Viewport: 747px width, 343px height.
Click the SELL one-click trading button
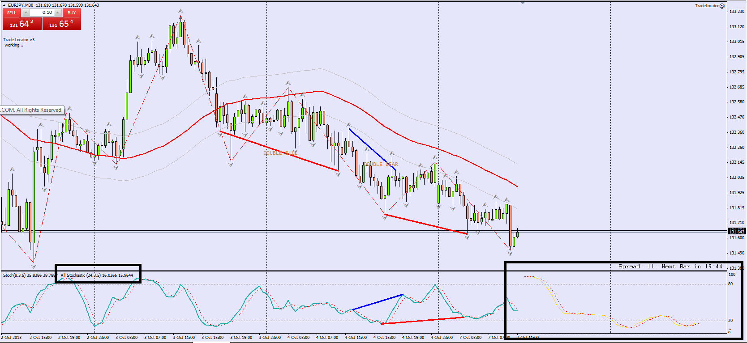(x=12, y=13)
